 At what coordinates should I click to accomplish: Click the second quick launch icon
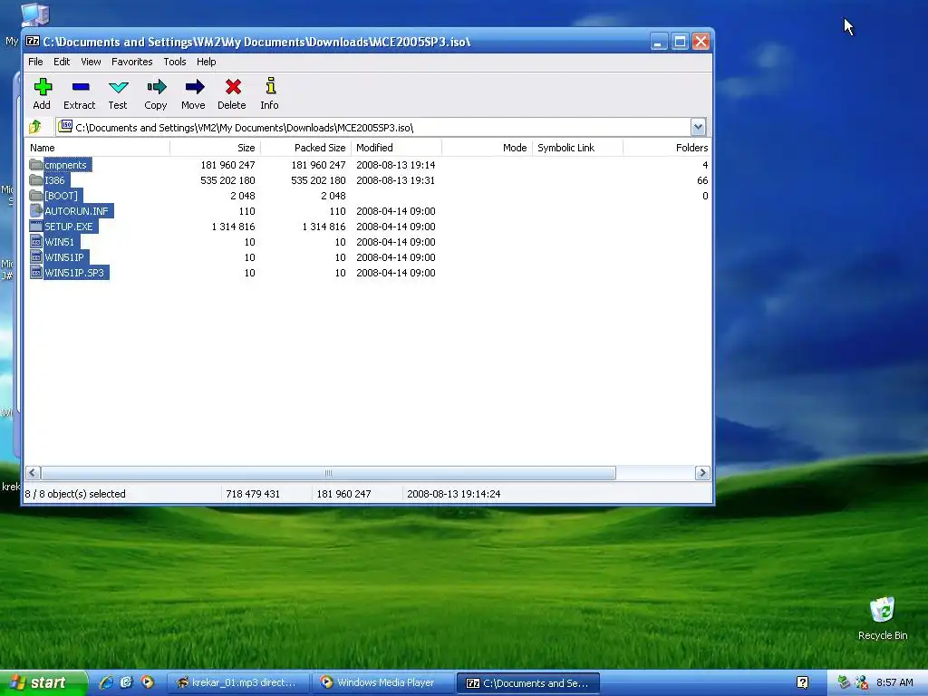coord(126,682)
